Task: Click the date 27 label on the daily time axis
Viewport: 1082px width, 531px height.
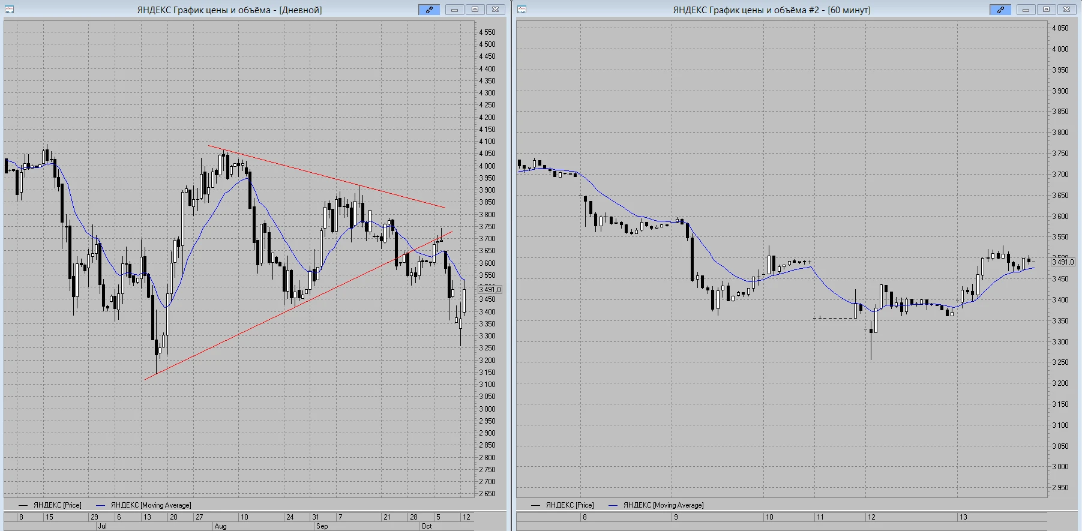Action: 199,517
